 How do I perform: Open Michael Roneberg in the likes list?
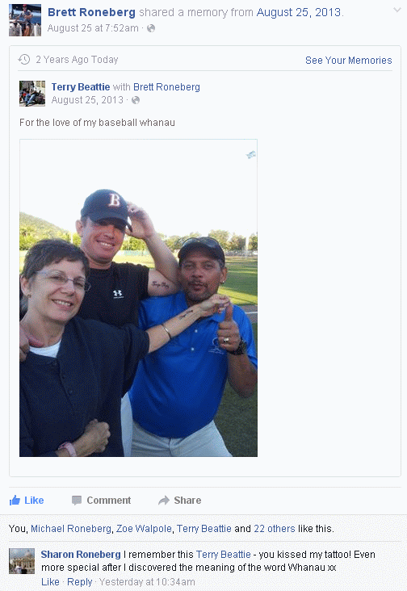click(x=71, y=529)
